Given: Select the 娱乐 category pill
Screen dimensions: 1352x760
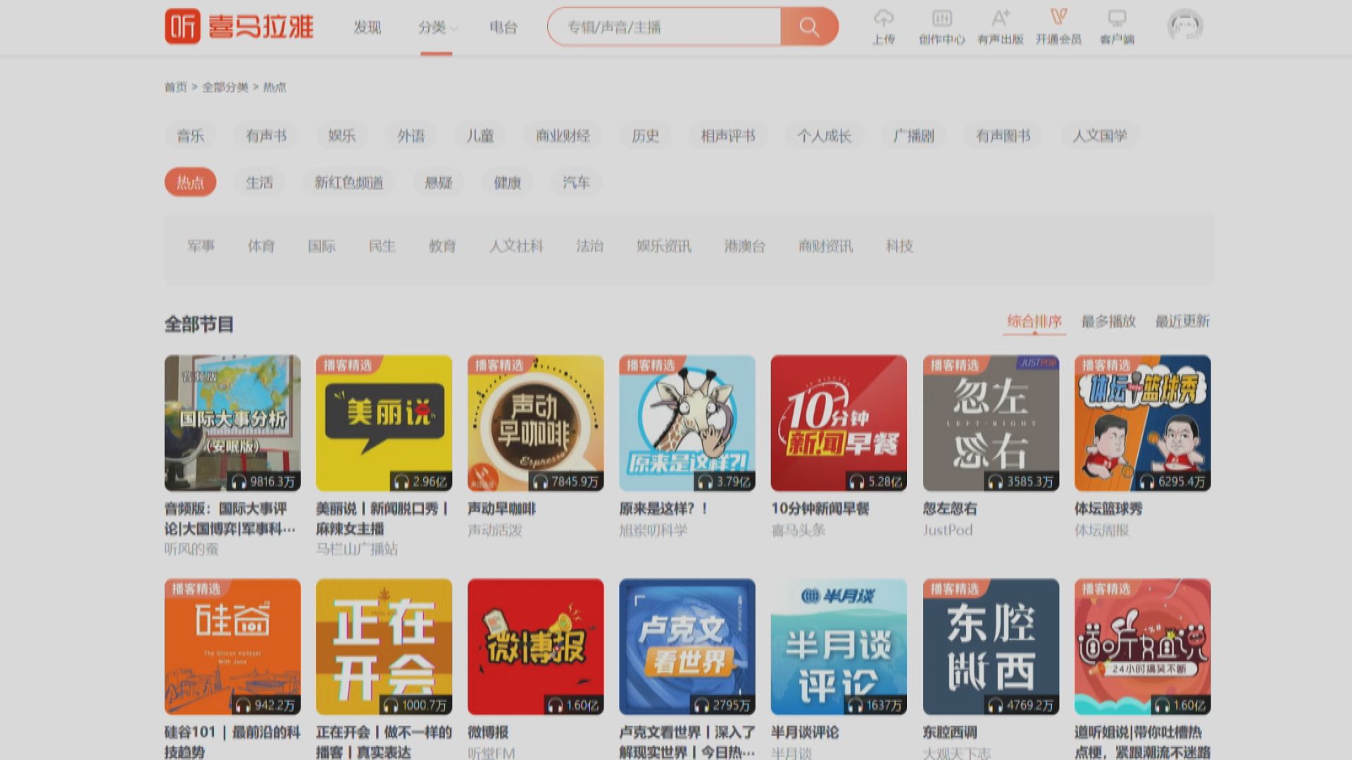Looking at the screenshot, I should [x=342, y=136].
